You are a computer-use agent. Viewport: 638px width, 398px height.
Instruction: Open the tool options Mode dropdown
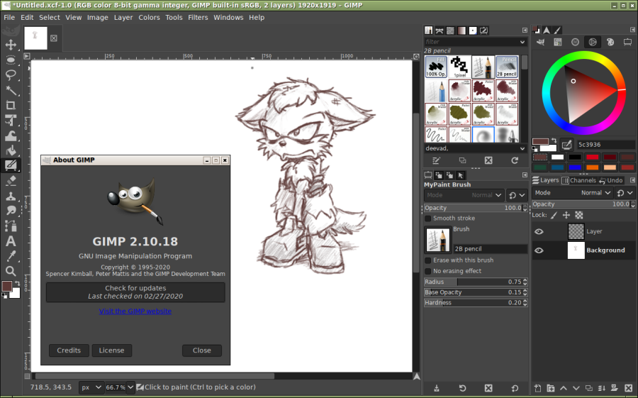click(464, 195)
